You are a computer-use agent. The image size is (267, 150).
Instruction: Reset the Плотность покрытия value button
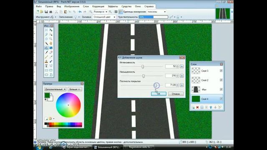coord(182,85)
